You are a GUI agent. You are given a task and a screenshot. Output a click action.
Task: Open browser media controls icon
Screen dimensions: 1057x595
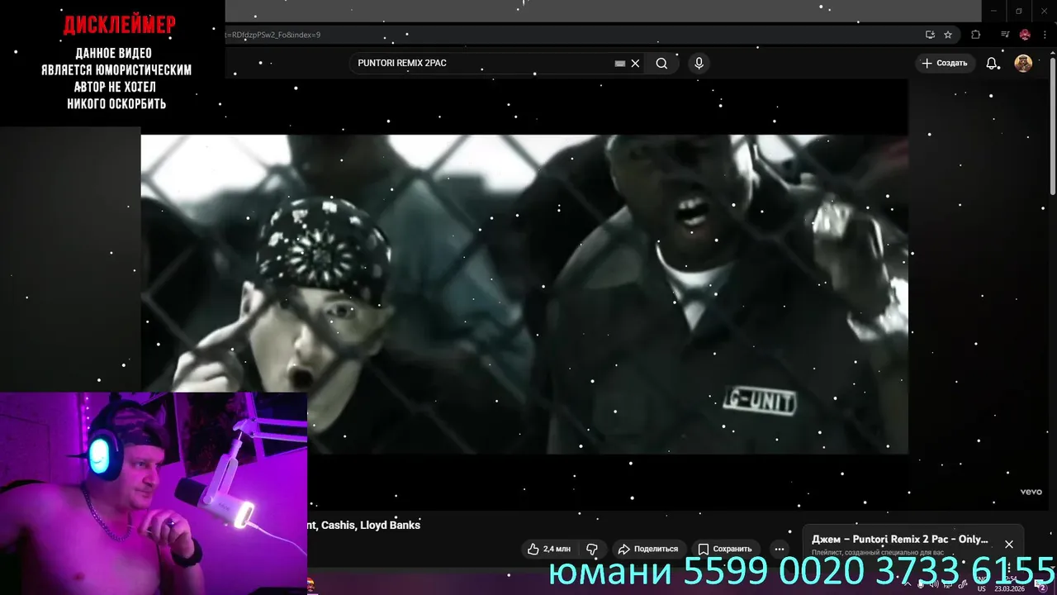(x=1005, y=35)
